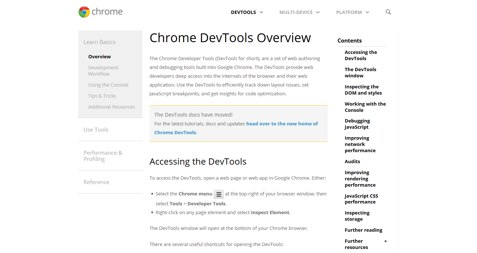Open the search magnifier icon

388,12
